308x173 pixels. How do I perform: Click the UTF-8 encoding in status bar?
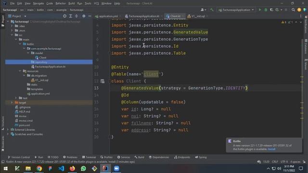(284, 162)
